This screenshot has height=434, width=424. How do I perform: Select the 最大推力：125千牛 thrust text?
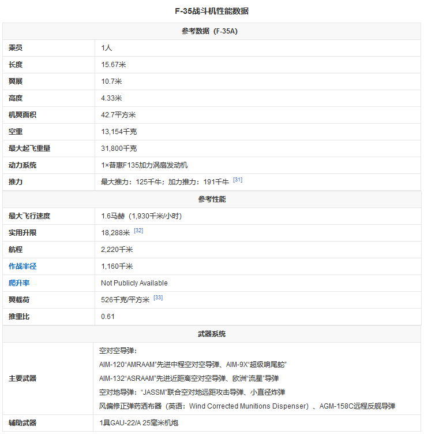(131, 182)
